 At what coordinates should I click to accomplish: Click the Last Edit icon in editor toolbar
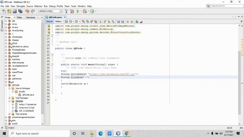coord(66,22)
